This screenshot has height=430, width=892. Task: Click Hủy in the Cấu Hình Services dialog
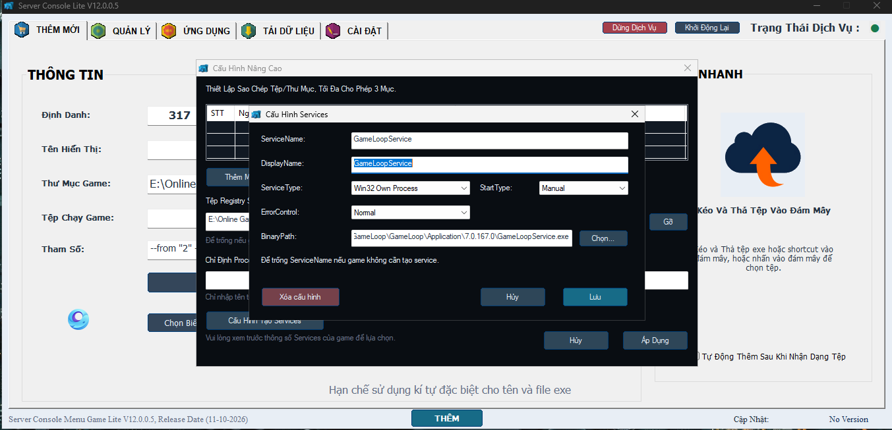(513, 297)
